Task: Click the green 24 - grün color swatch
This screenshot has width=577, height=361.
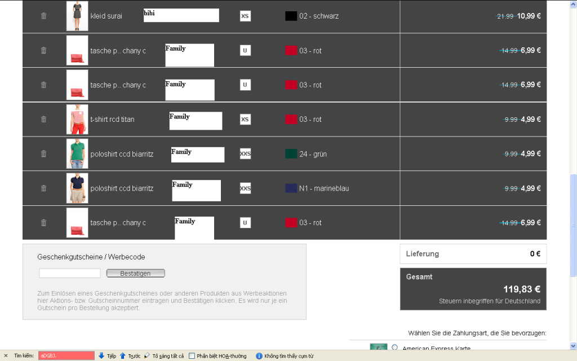Action: click(291, 153)
